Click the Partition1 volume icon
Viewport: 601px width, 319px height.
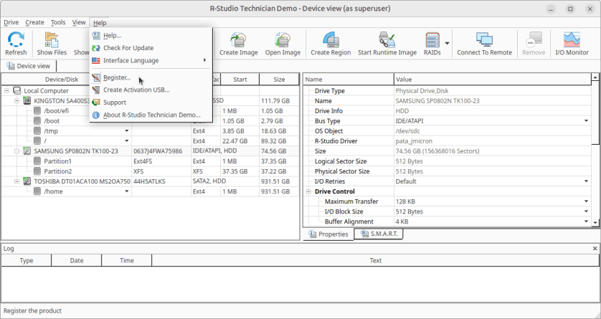point(37,161)
